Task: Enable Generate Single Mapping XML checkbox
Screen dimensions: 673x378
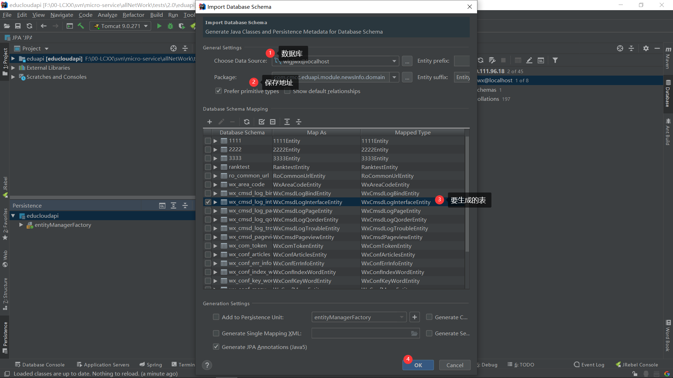Action: coord(216,333)
